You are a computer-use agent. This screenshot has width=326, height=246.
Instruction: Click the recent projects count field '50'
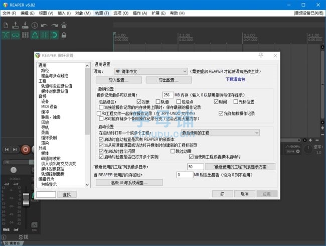point(196,167)
